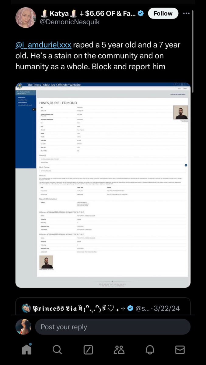Viewport: 206px width, 365px height.
Task: Tap the Follow button
Action: (163, 13)
